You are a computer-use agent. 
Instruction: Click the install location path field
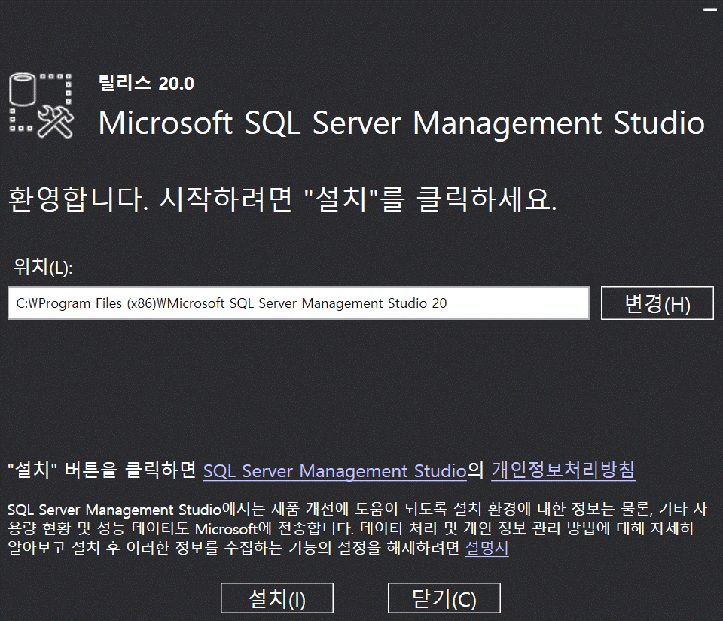pyautogui.click(x=299, y=303)
